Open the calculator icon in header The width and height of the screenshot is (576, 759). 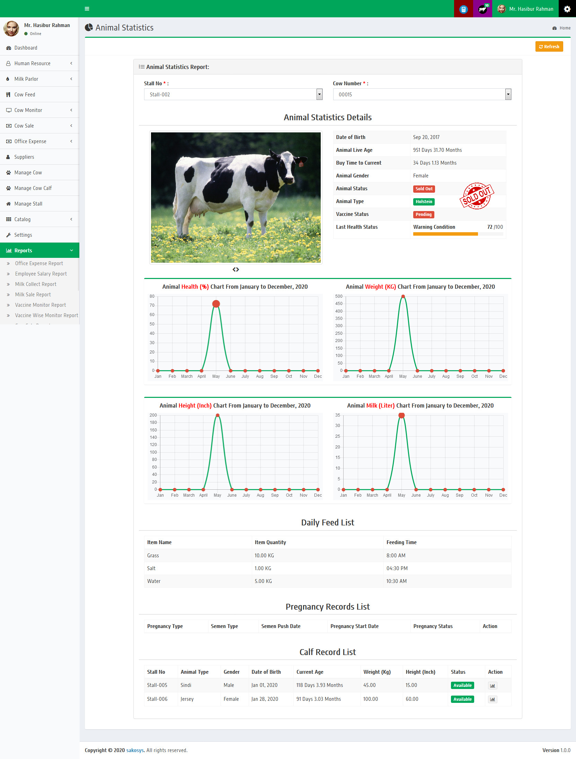coord(463,9)
